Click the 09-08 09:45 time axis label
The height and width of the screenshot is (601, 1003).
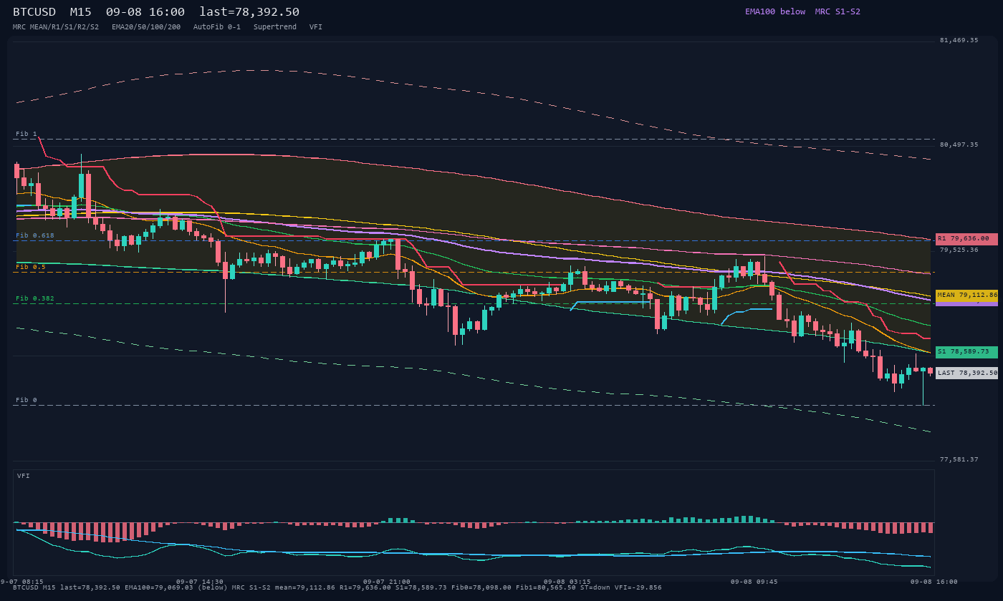pos(754,582)
